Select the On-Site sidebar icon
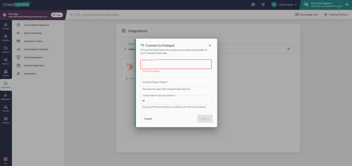This screenshot has height=166, width=352. [x=6, y=108]
